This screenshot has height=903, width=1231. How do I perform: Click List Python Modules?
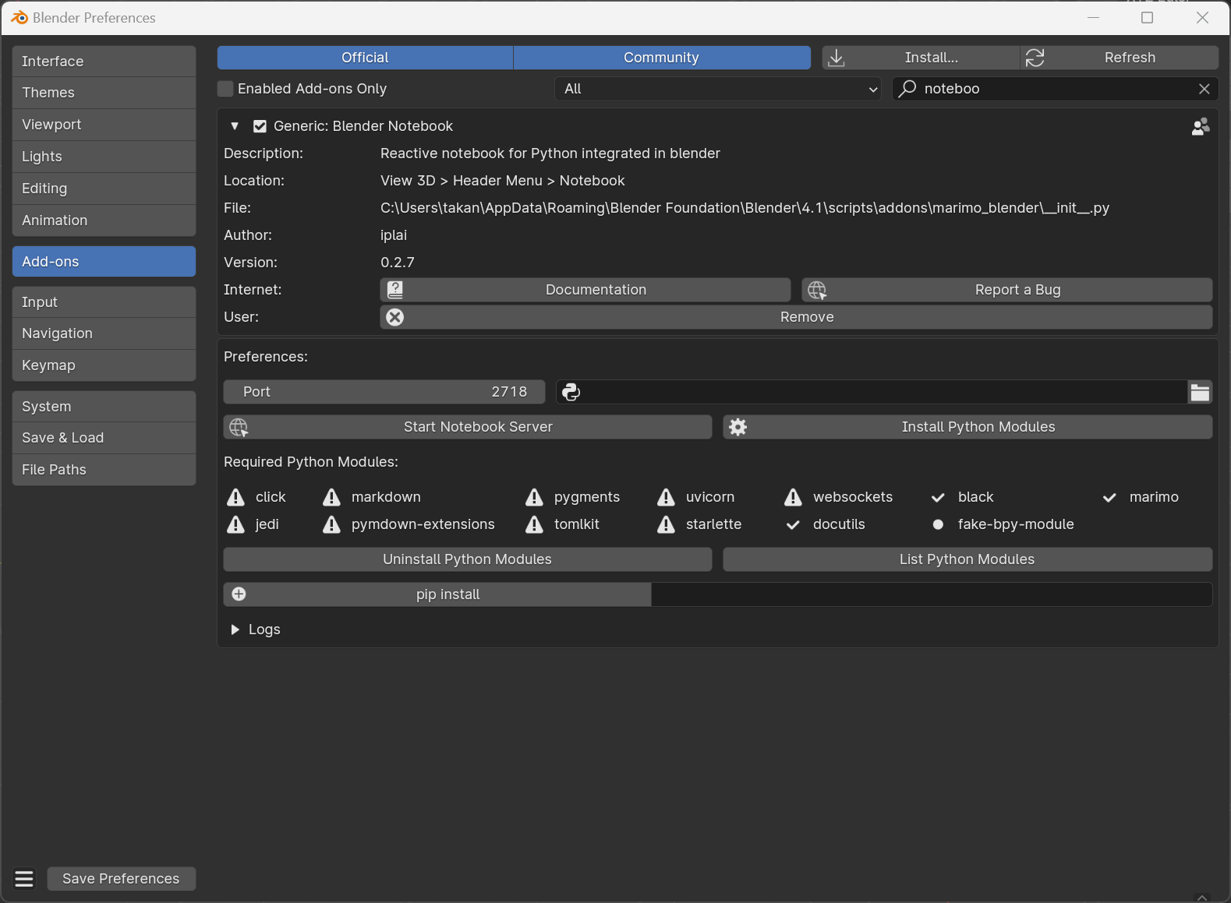click(x=967, y=559)
